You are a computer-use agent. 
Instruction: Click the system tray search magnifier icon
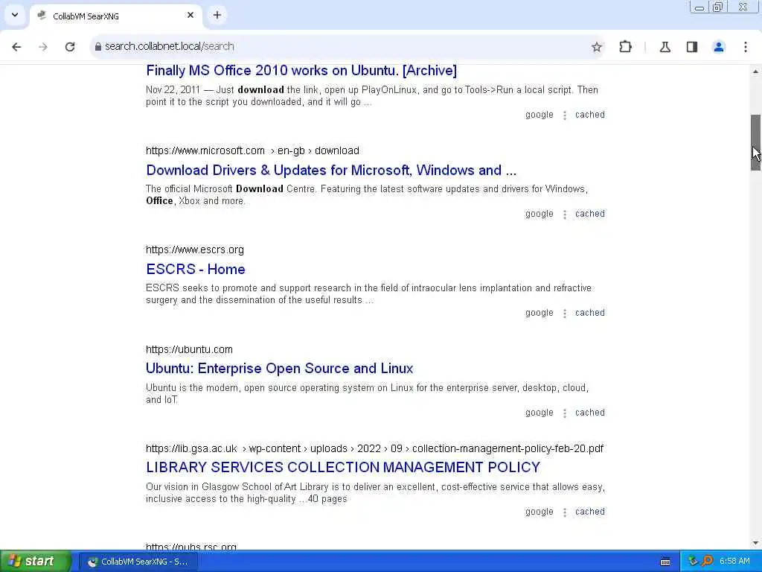click(x=707, y=562)
